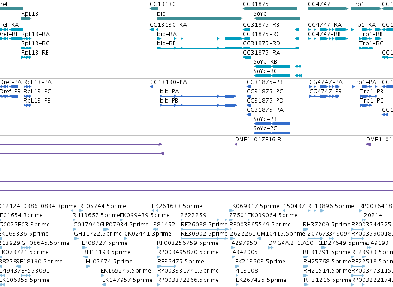
Task: Select the CG13130 gene label
Action: pyautogui.click(x=163, y=4)
